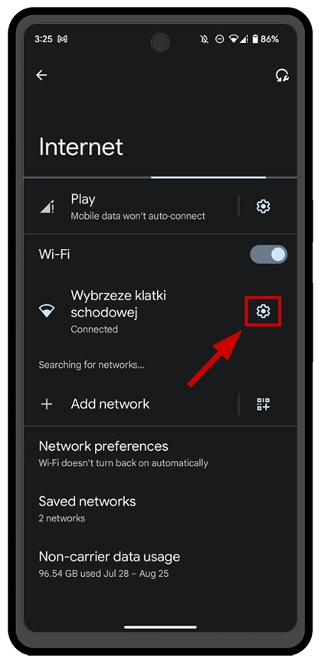The width and height of the screenshot is (321, 662).
Task: Open Non-carrier data usage
Action: pos(160,564)
